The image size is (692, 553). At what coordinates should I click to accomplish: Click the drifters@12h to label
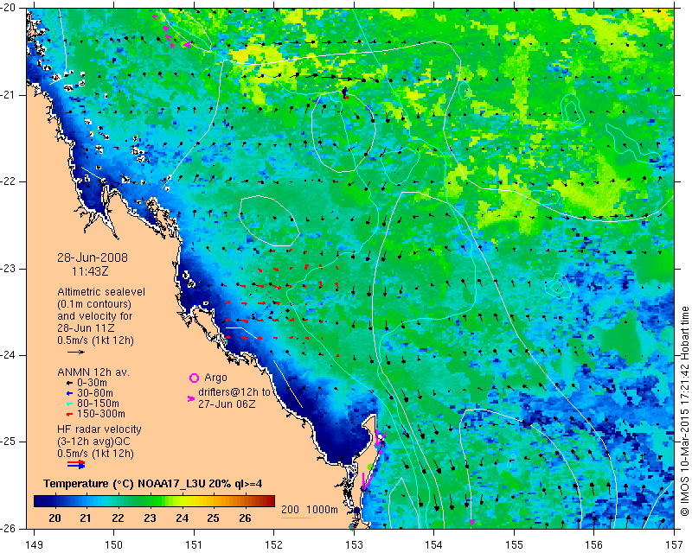[234, 392]
